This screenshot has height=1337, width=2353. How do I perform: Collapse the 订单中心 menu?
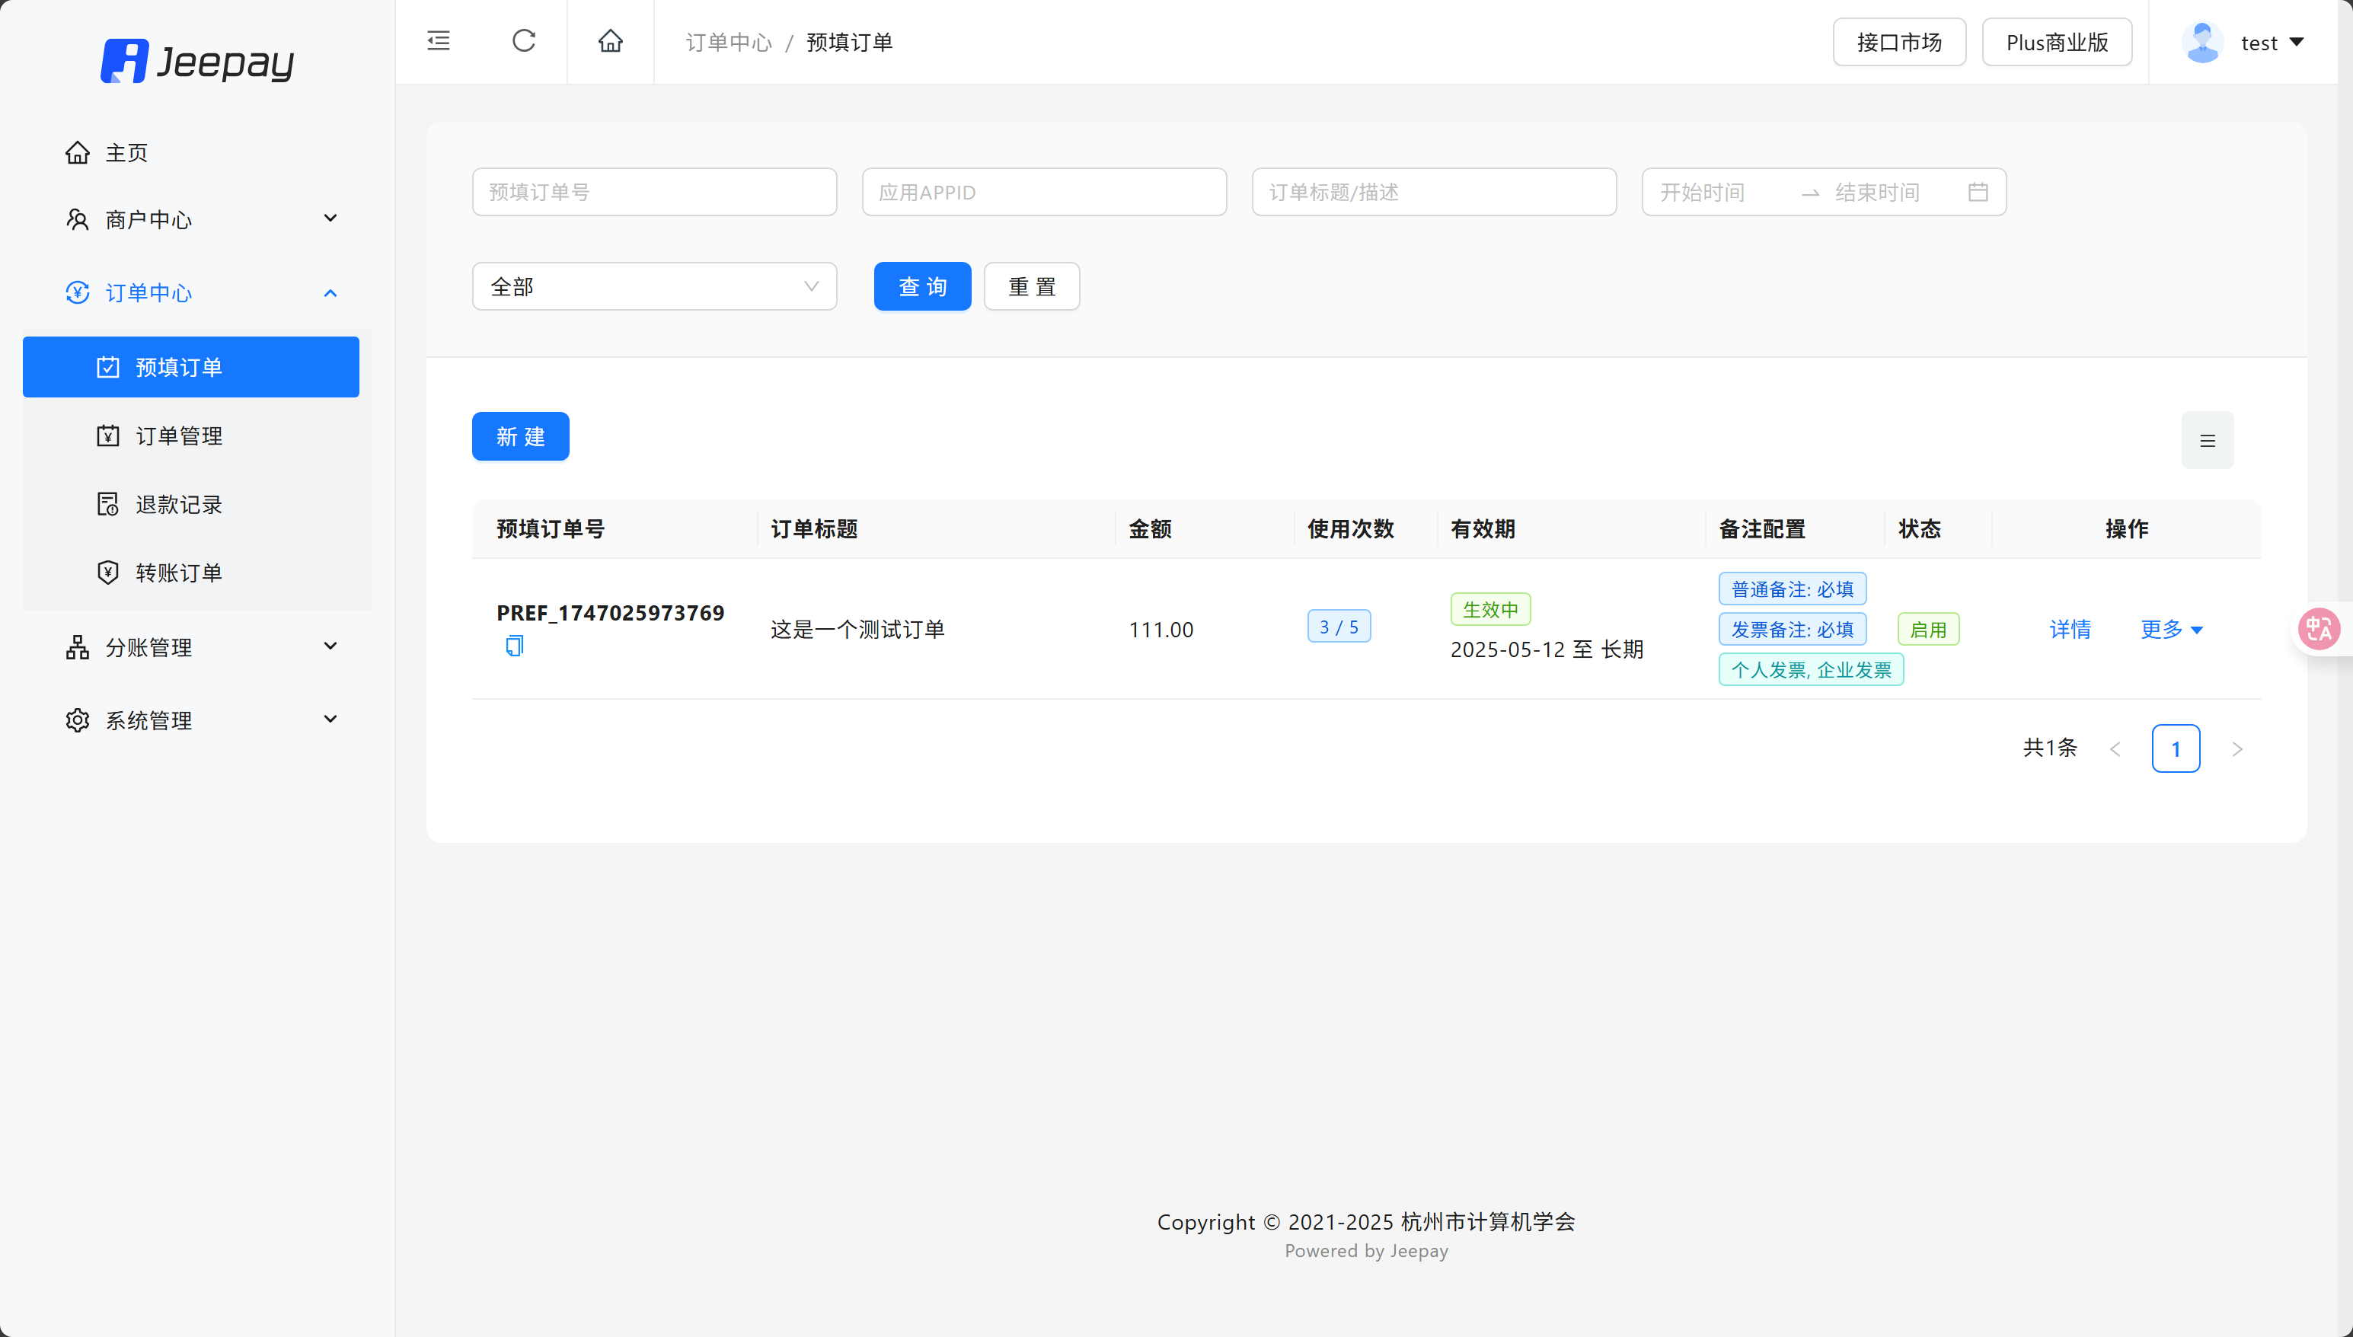(202, 293)
